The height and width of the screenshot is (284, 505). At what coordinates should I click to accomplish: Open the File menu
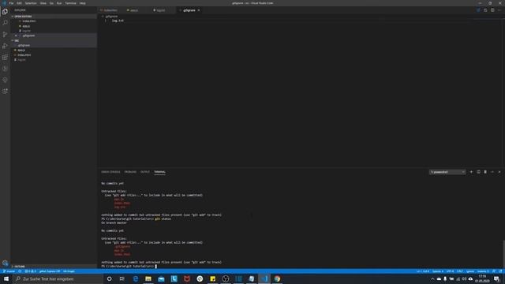pyautogui.click(x=11, y=3)
